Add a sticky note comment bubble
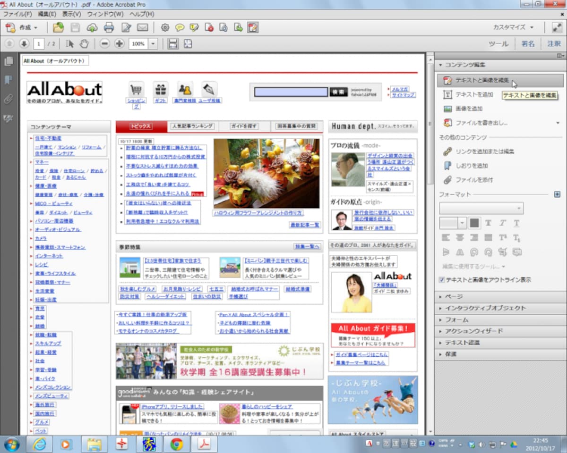Image resolution: width=567 pixels, height=453 pixels. (180, 27)
